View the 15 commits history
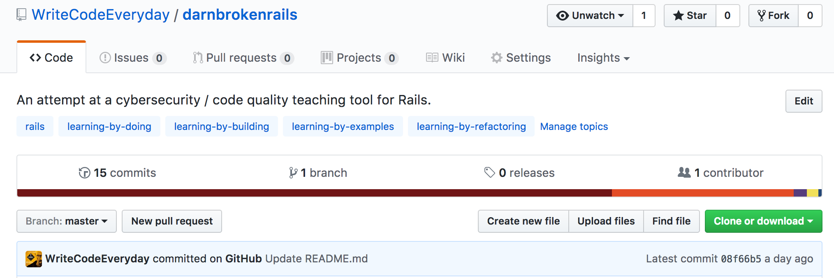 pyautogui.click(x=118, y=173)
